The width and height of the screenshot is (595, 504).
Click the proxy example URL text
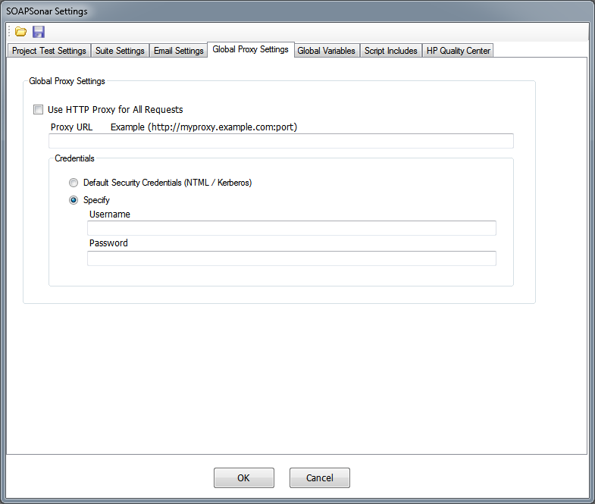(x=204, y=127)
